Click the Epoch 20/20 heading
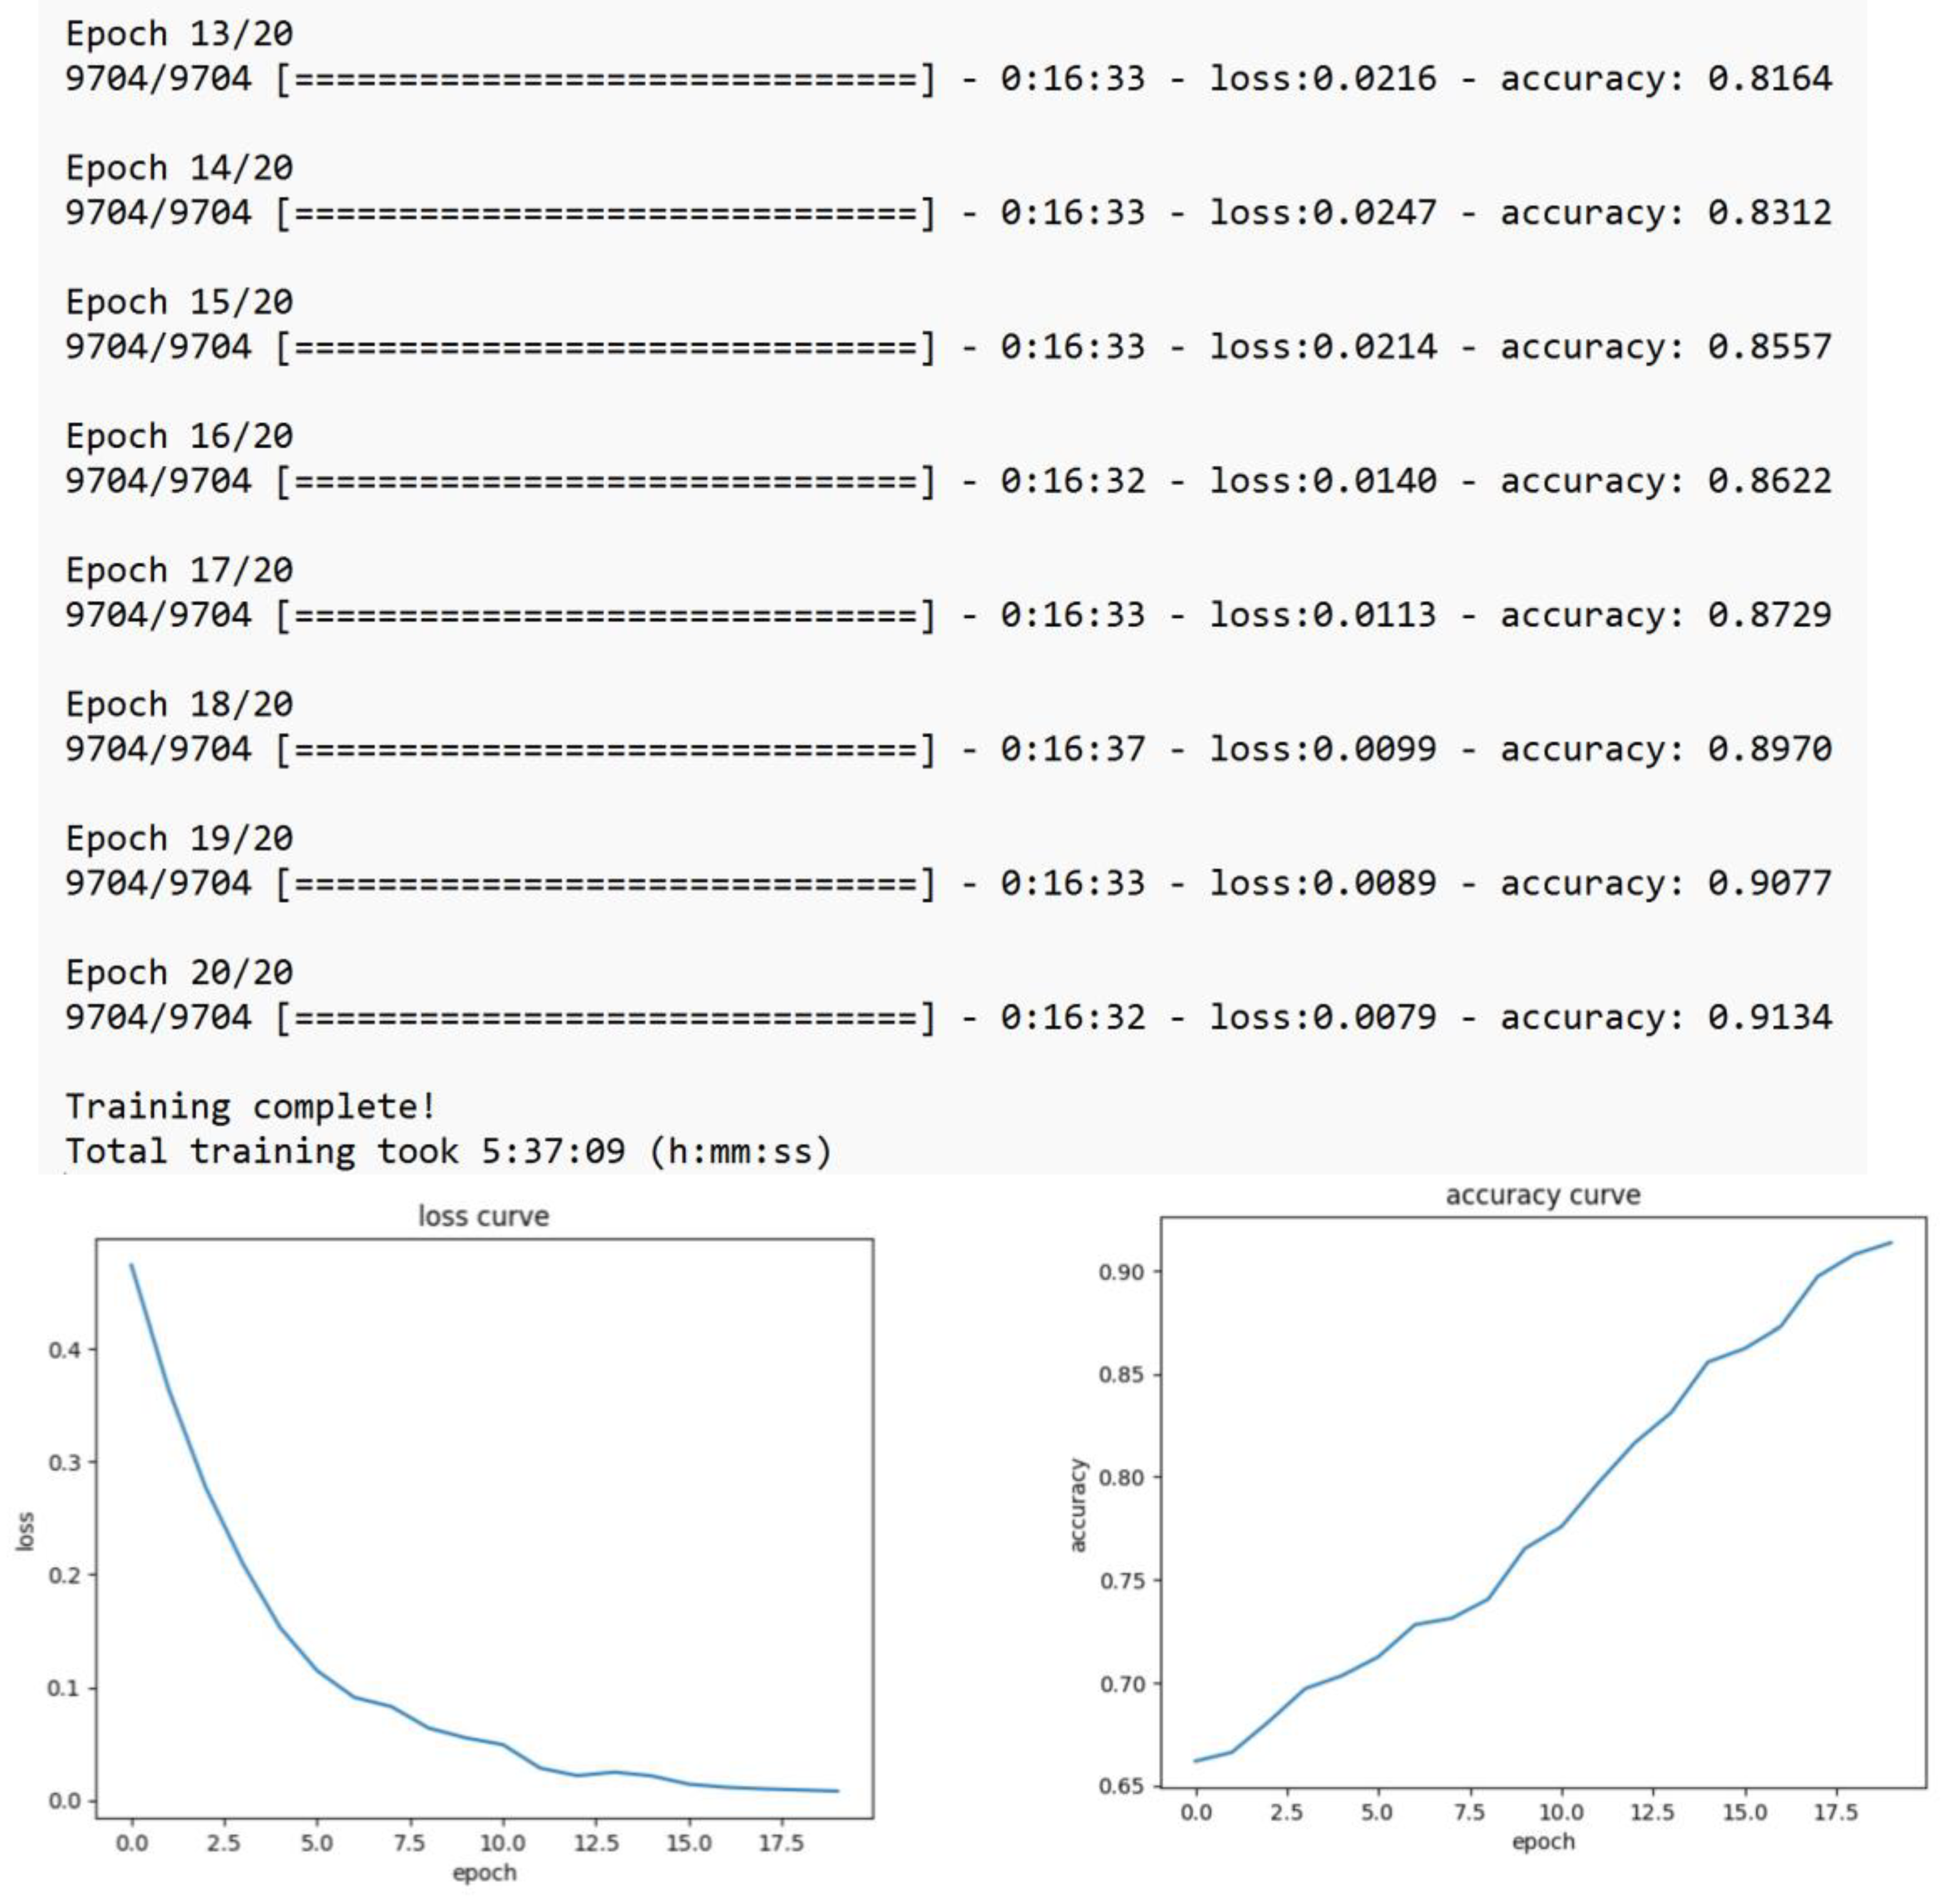The width and height of the screenshot is (1953, 1904). click(x=179, y=972)
